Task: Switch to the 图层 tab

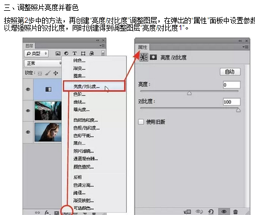Action: pyautogui.click(x=29, y=46)
